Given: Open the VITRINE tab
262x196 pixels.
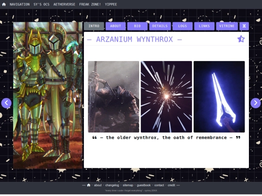Looking at the screenshot, I should (227, 26).
